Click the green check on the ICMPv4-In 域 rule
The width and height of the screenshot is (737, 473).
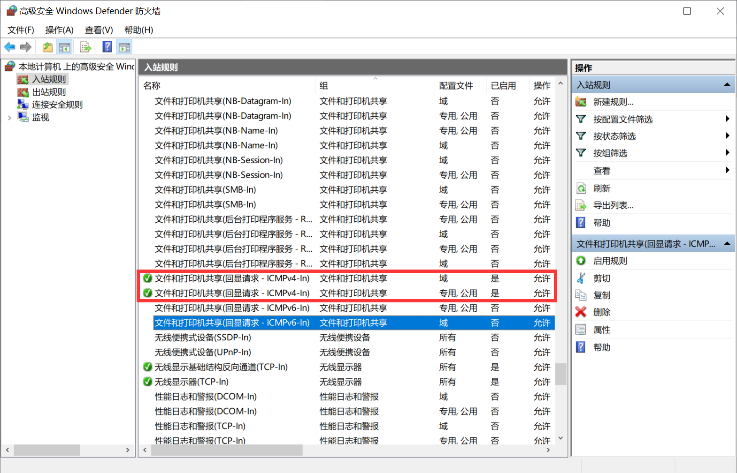click(x=147, y=278)
